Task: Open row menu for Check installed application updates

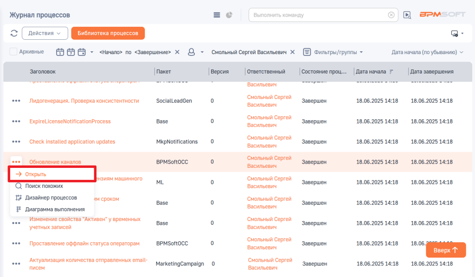Action: pyautogui.click(x=16, y=142)
